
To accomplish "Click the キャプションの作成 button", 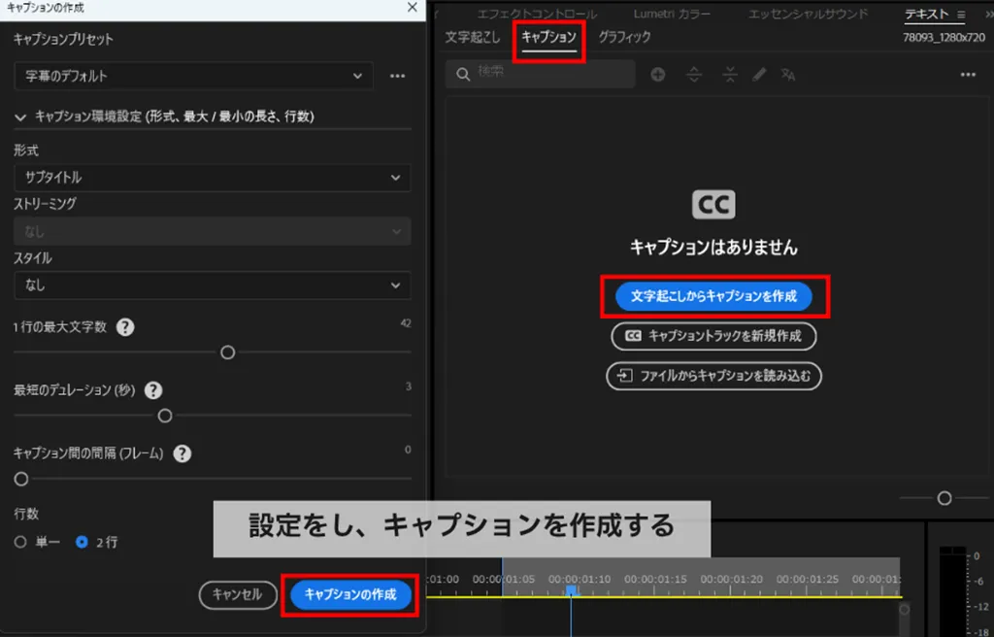I will (350, 594).
